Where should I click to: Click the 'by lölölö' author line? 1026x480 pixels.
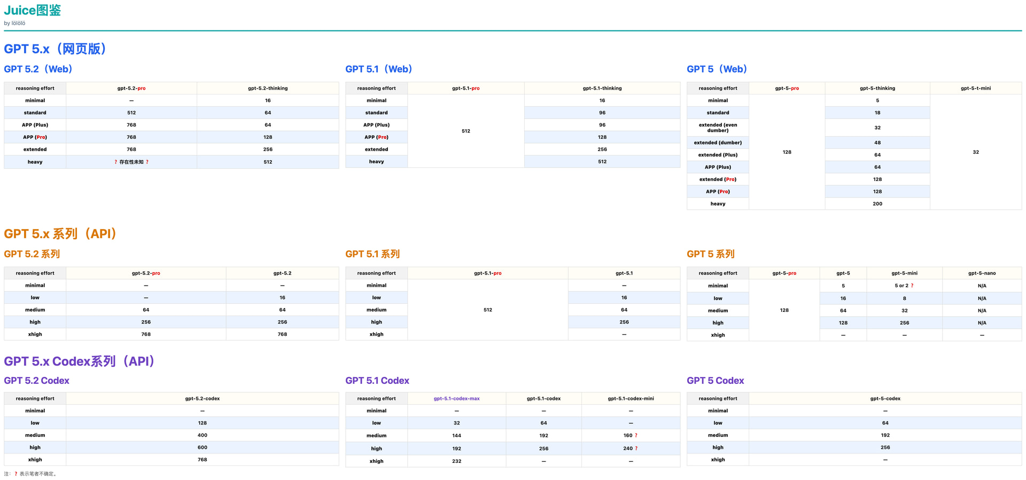pyautogui.click(x=14, y=23)
